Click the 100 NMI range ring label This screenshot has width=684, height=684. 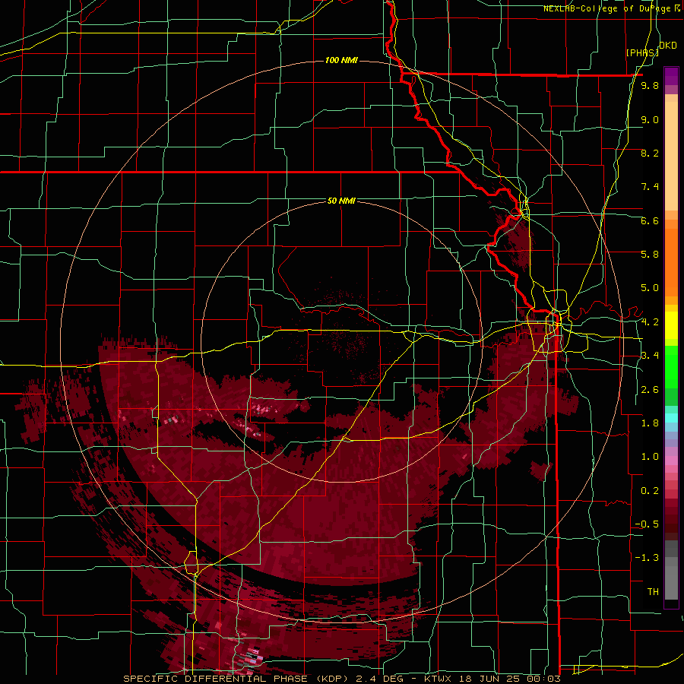pos(341,60)
